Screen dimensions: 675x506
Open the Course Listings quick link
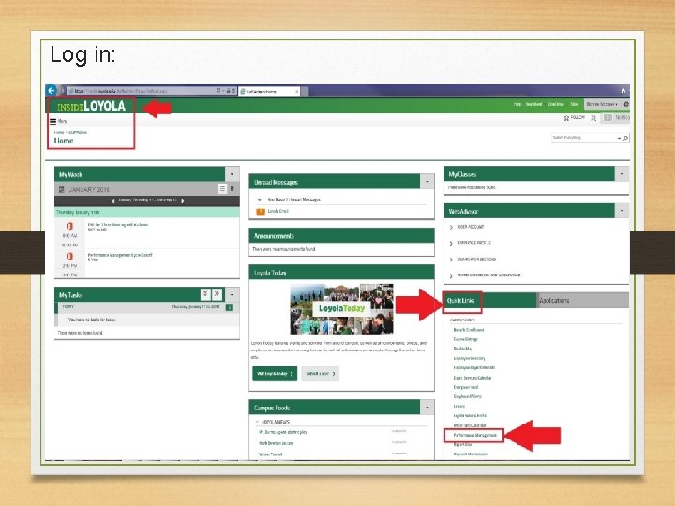click(465, 339)
